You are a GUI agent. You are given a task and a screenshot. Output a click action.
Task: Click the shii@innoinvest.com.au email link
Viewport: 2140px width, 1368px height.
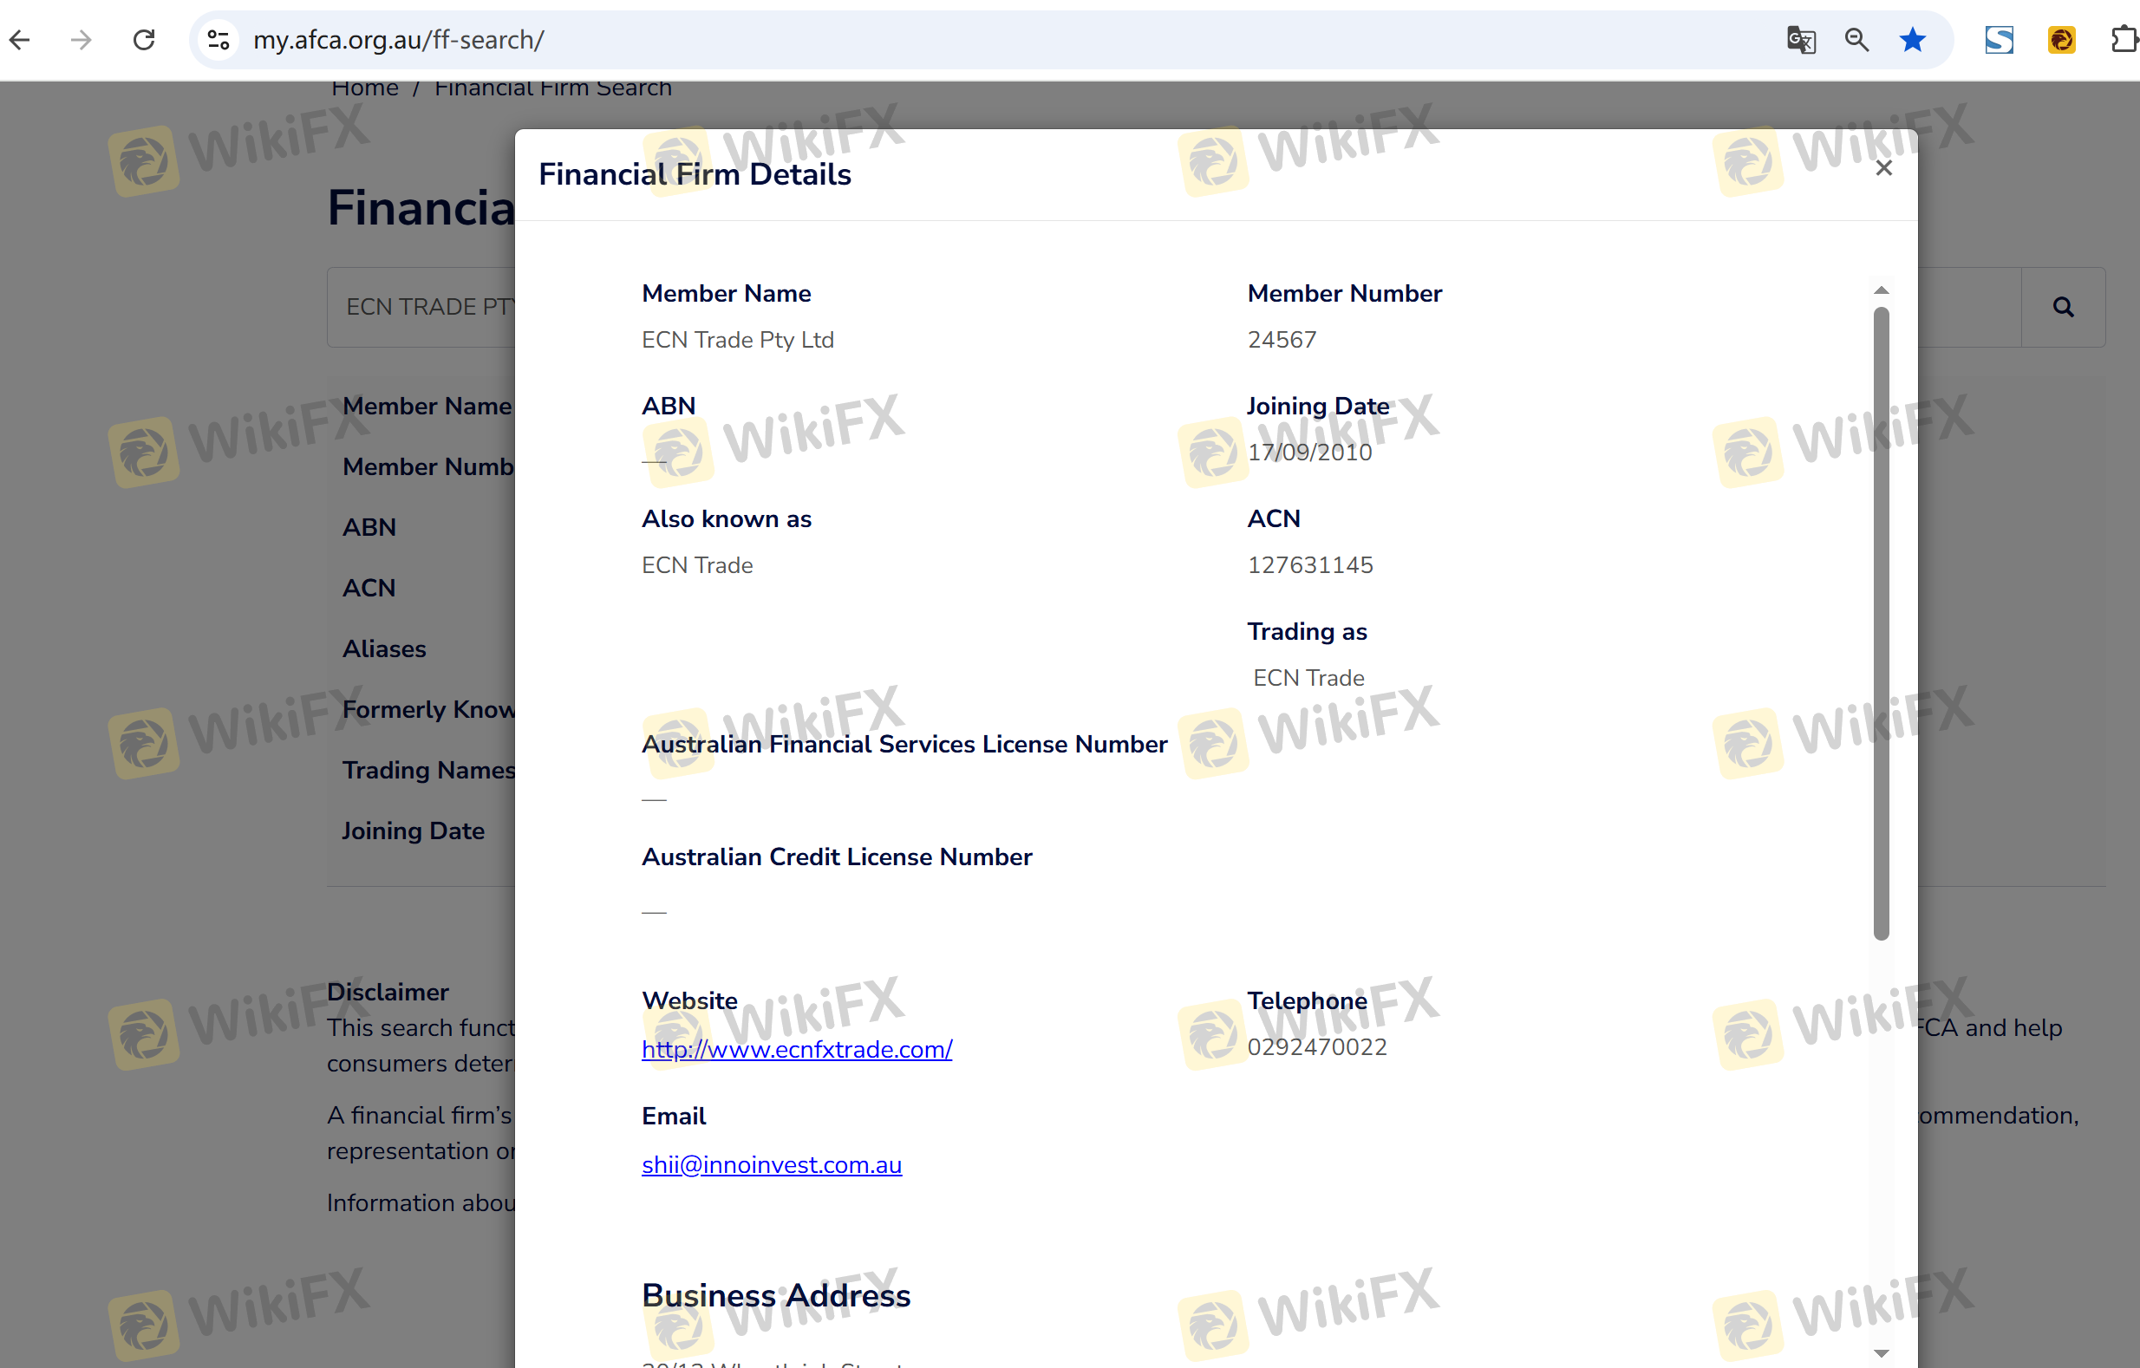pos(772,1164)
